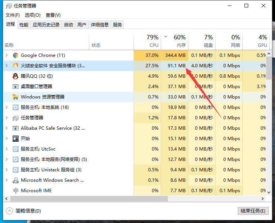Expand the Google Chrome (11) process group

[7, 55]
